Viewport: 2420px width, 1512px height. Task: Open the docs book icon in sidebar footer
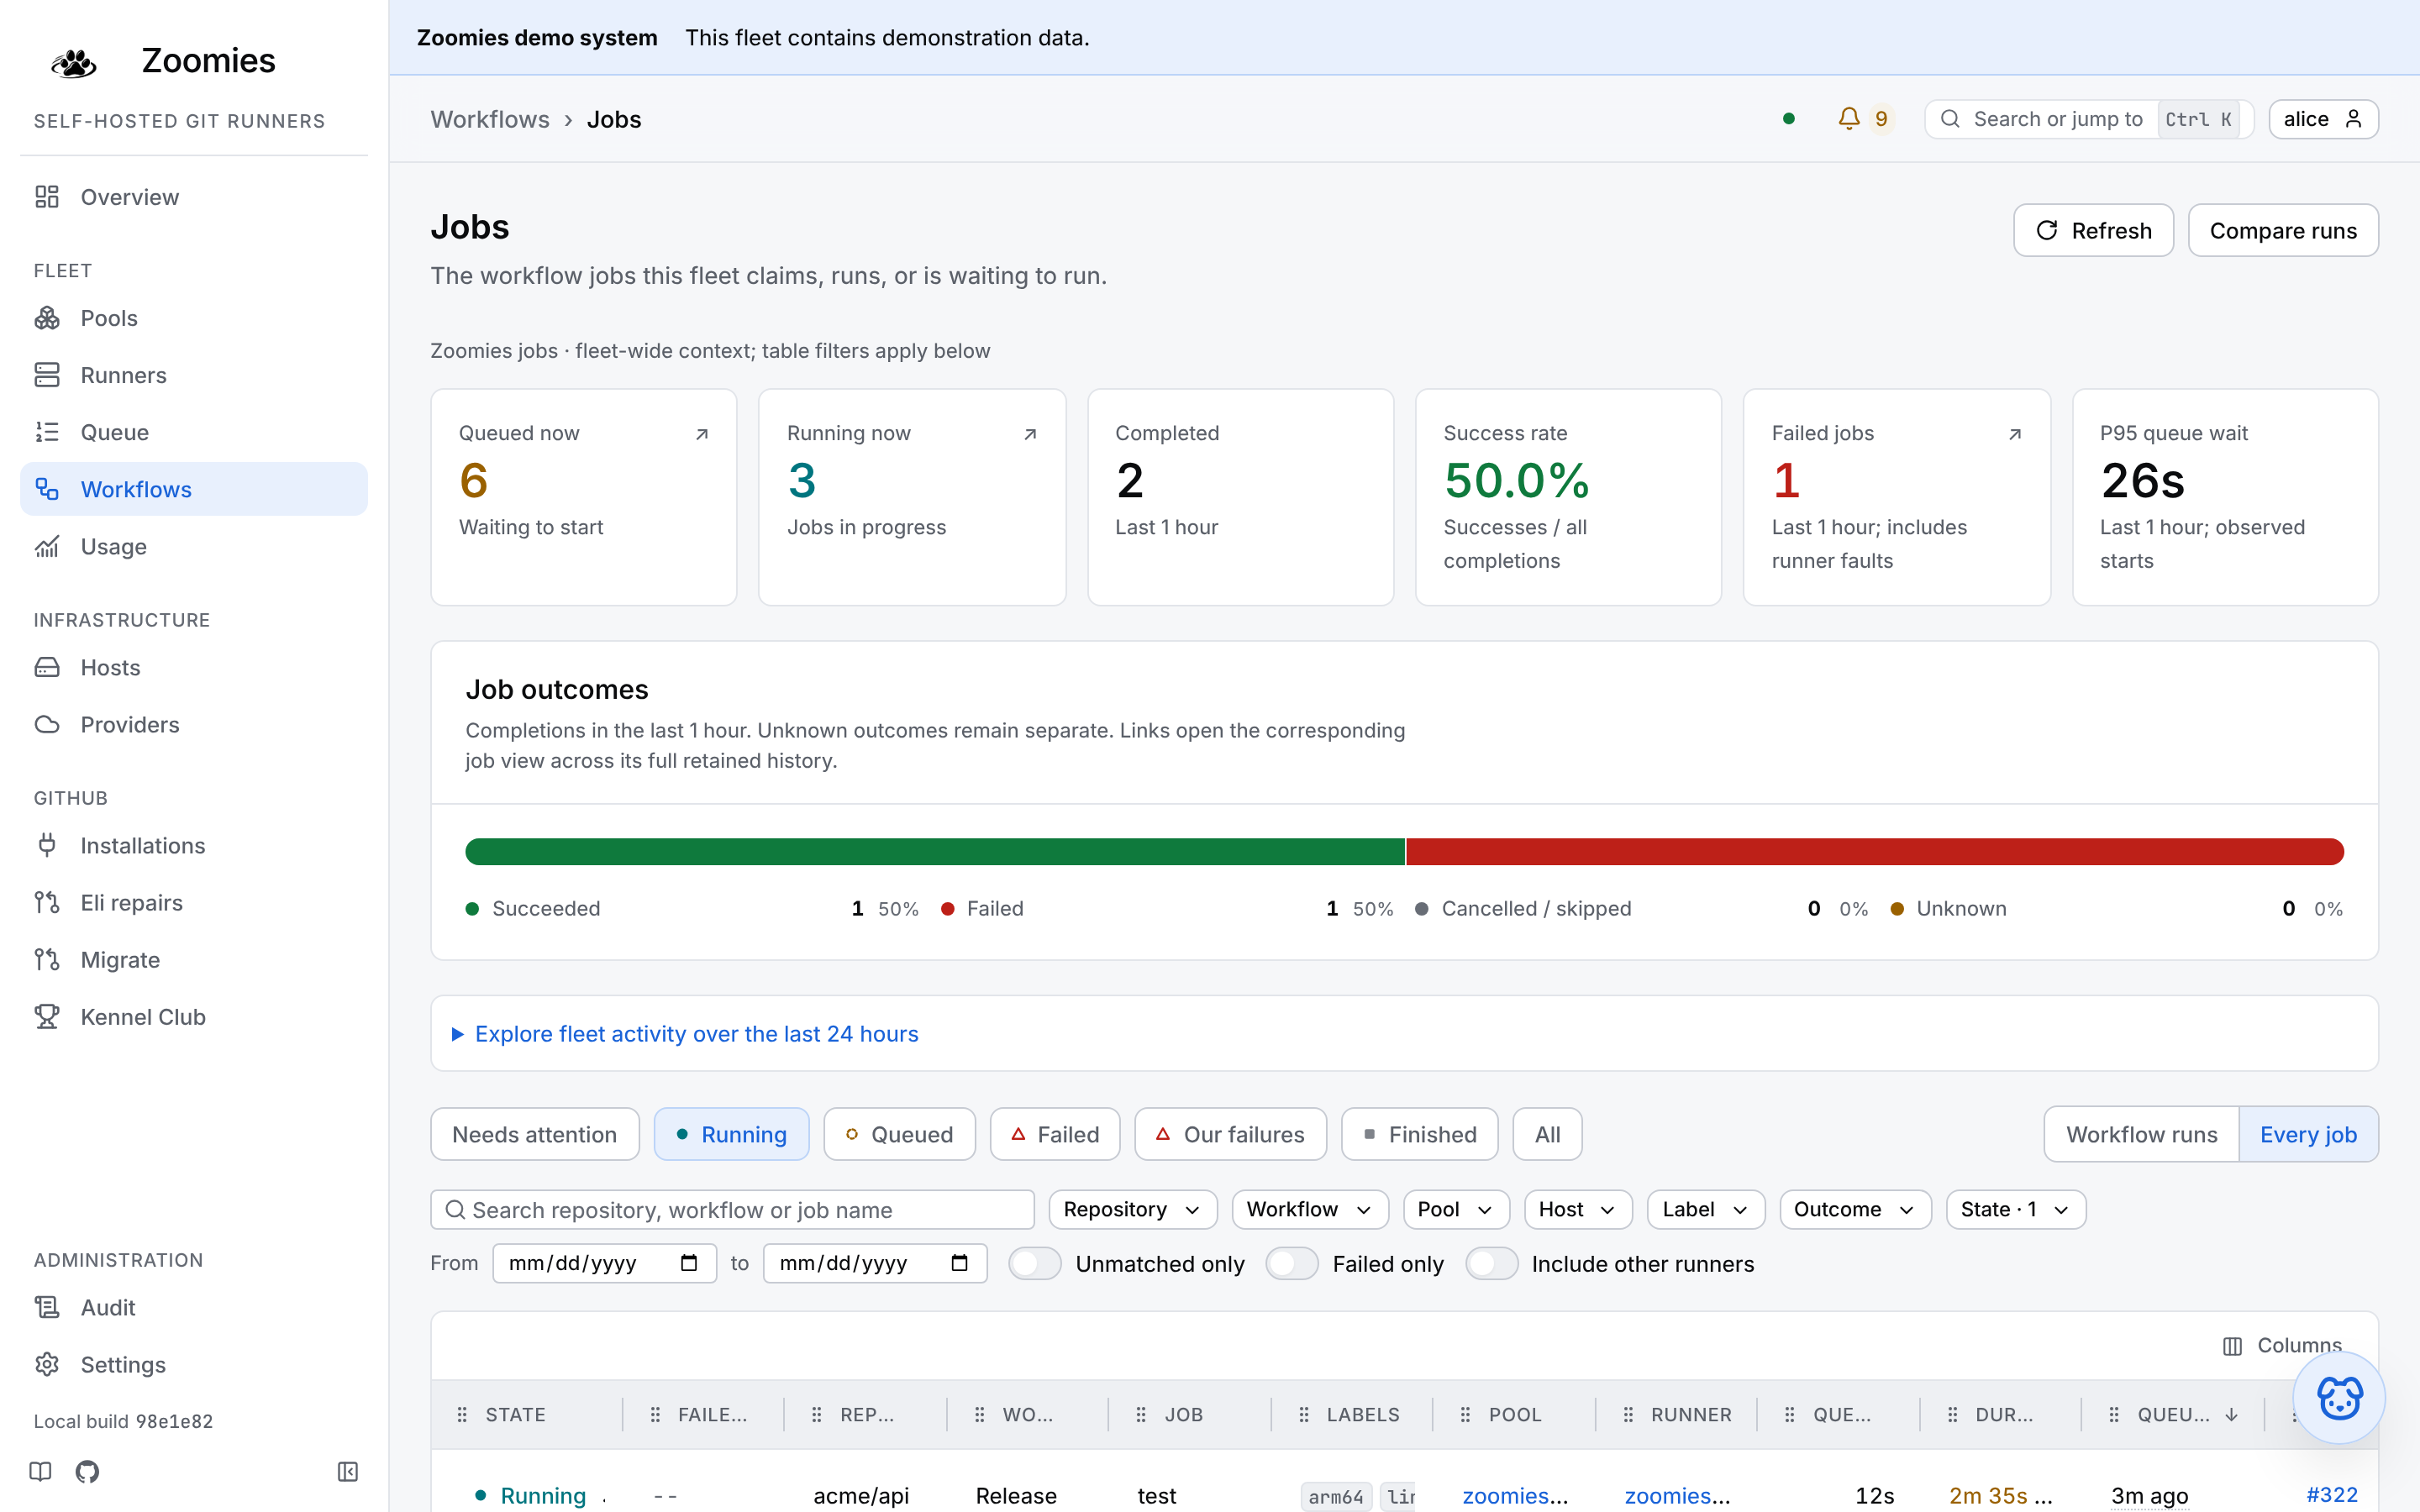tap(41, 1471)
